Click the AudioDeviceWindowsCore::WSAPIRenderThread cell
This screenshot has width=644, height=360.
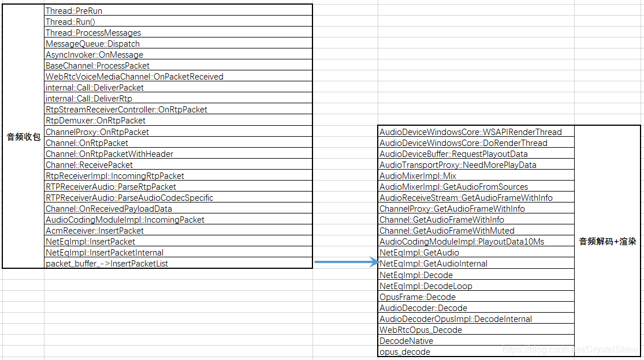pyautogui.click(x=476, y=132)
